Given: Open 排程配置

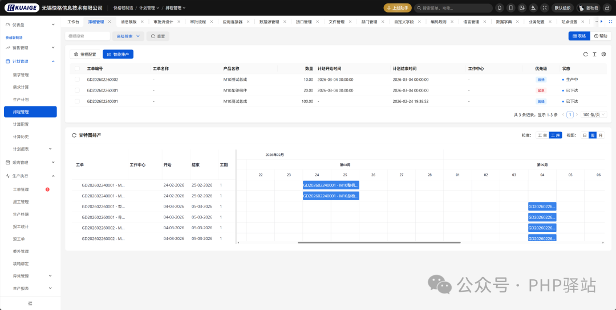Looking at the screenshot, I should (85, 54).
